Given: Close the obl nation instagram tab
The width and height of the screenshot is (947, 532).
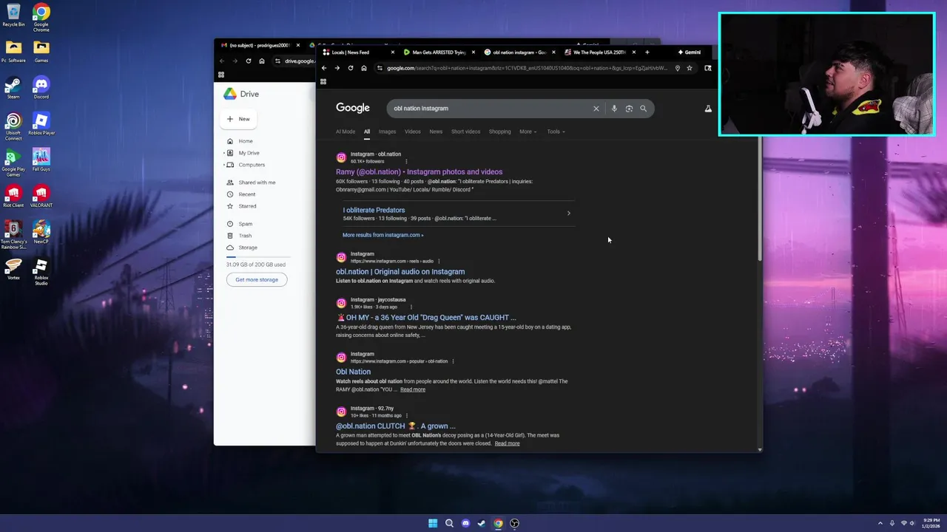Looking at the screenshot, I should point(553,52).
